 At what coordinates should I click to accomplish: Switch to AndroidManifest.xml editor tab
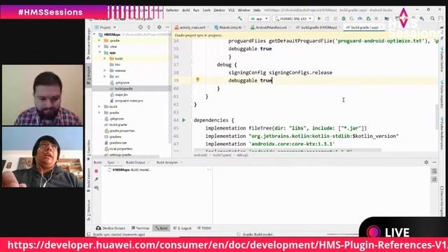coord(271,27)
